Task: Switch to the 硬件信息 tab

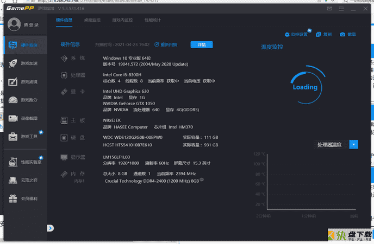Action: [x=64, y=20]
